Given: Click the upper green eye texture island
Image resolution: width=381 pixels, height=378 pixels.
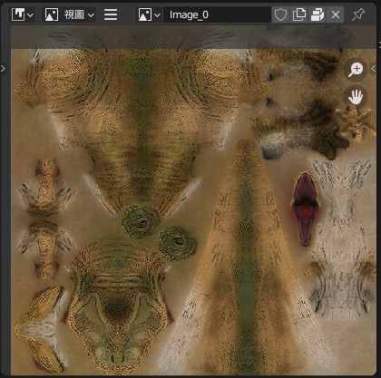Looking at the screenshot, I should (x=141, y=222).
